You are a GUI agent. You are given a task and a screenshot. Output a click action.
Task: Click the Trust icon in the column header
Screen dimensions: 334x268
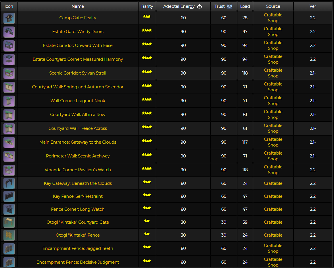click(x=229, y=6)
